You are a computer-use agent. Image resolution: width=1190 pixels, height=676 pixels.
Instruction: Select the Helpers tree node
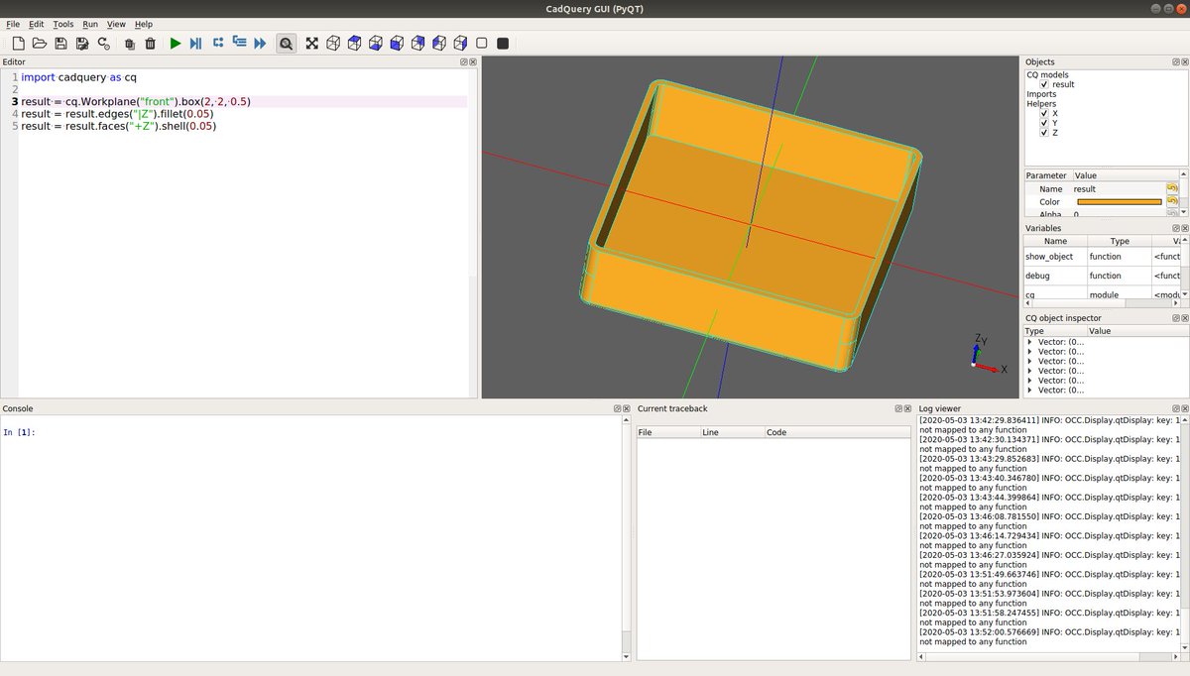(1041, 104)
